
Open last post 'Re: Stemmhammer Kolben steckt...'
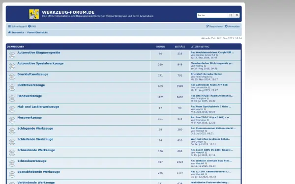point(213,128)
